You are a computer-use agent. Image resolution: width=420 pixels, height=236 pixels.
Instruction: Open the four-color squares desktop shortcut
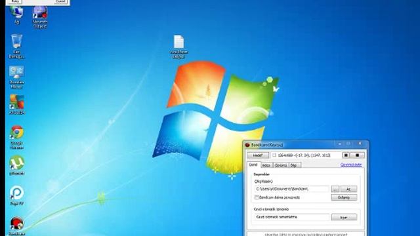click(x=16, y=104)
